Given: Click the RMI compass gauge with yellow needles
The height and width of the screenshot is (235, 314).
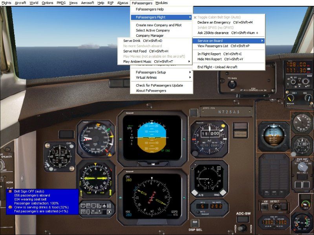Looking at the screenshot, I should pyautogui.click(x=96, y=179).
